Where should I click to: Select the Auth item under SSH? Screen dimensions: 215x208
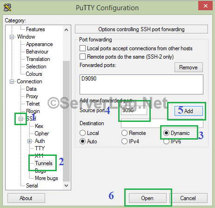coord(40,141)
